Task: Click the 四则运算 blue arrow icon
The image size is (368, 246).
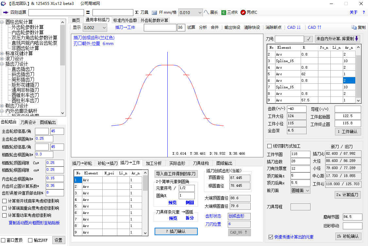Action: click(x=5, y=12)
